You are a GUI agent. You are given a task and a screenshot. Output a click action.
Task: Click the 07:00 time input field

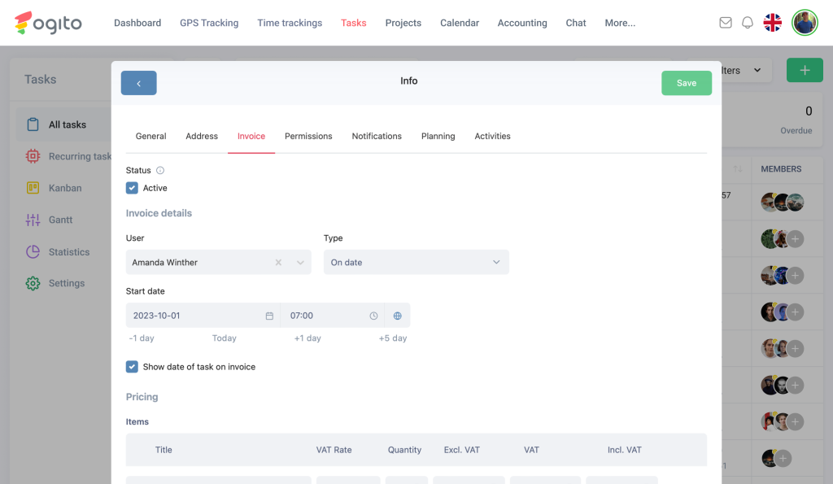(x=325, y=316)
